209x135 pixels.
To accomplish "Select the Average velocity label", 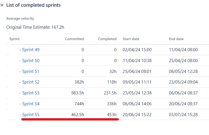I will (20, 18).
